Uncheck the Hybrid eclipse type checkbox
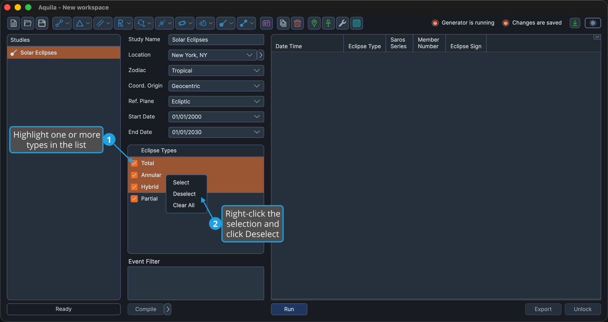Screen dimensions: 608x322 pyautogui.click(x=134, y=186)
